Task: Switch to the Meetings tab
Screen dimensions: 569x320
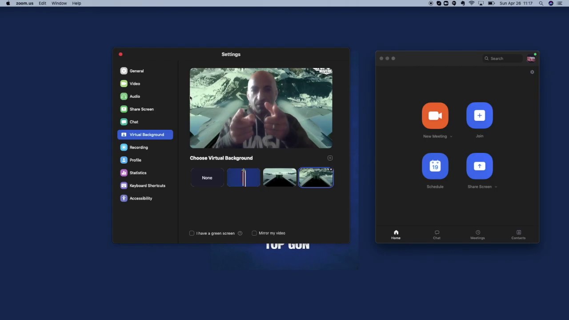Action: coord(477,235)
